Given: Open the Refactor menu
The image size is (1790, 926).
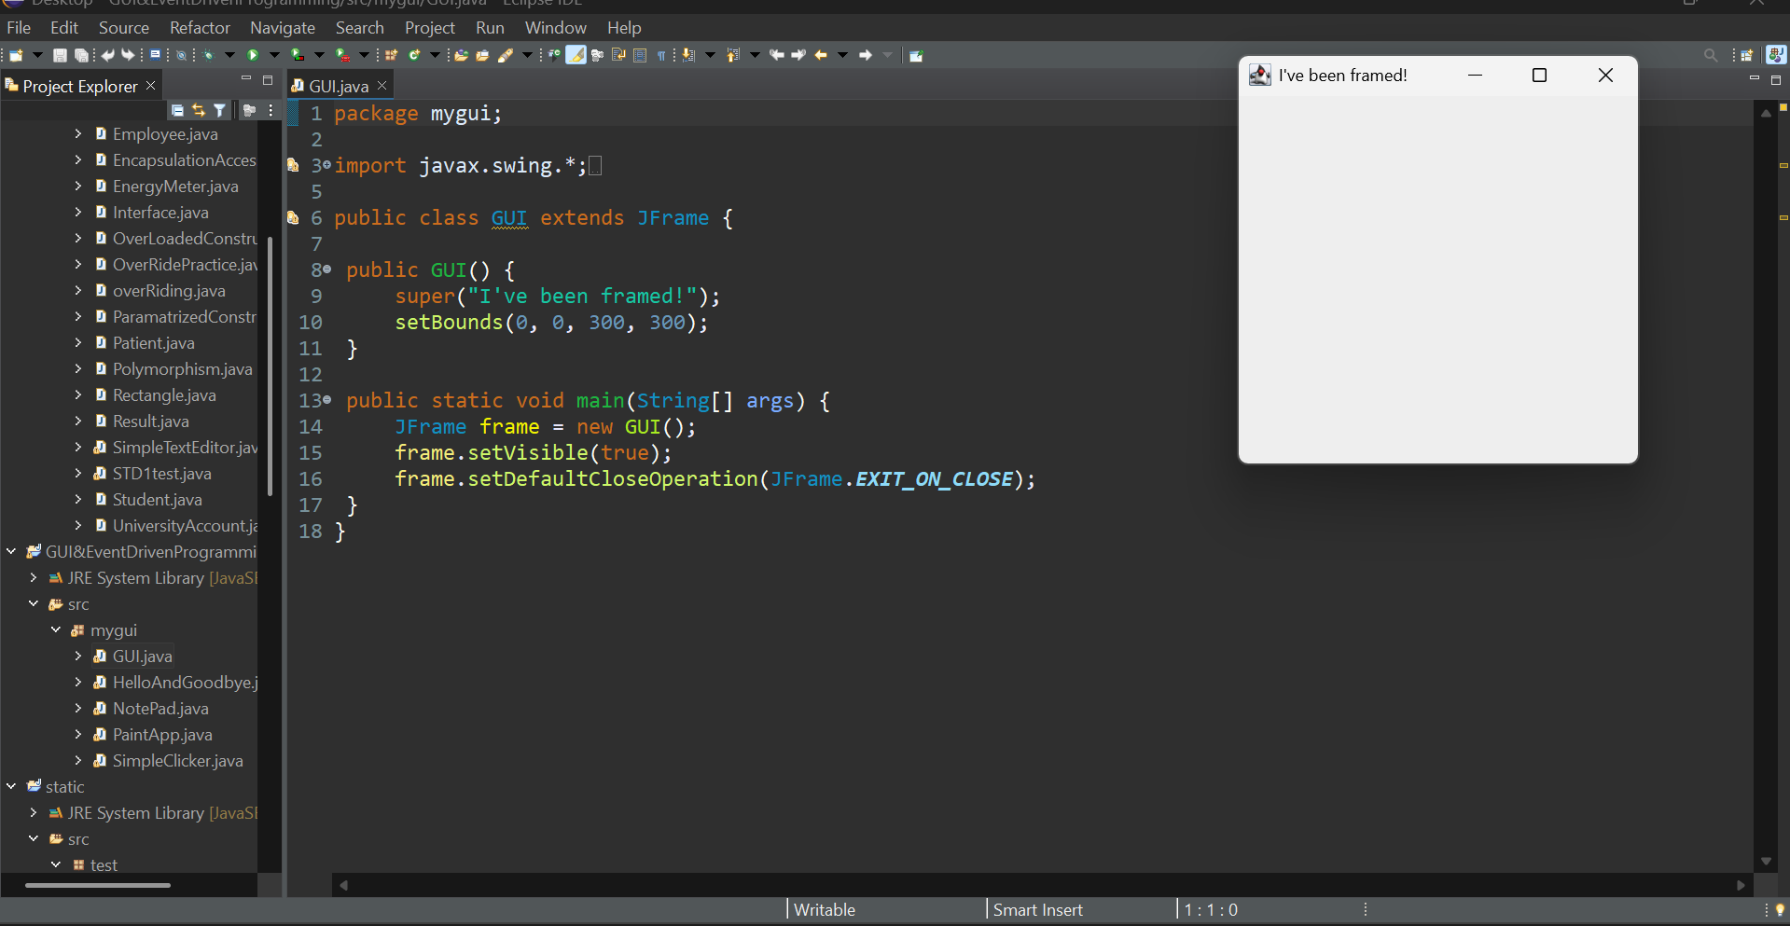Looking at the screenshot, I should coord(200,27).
